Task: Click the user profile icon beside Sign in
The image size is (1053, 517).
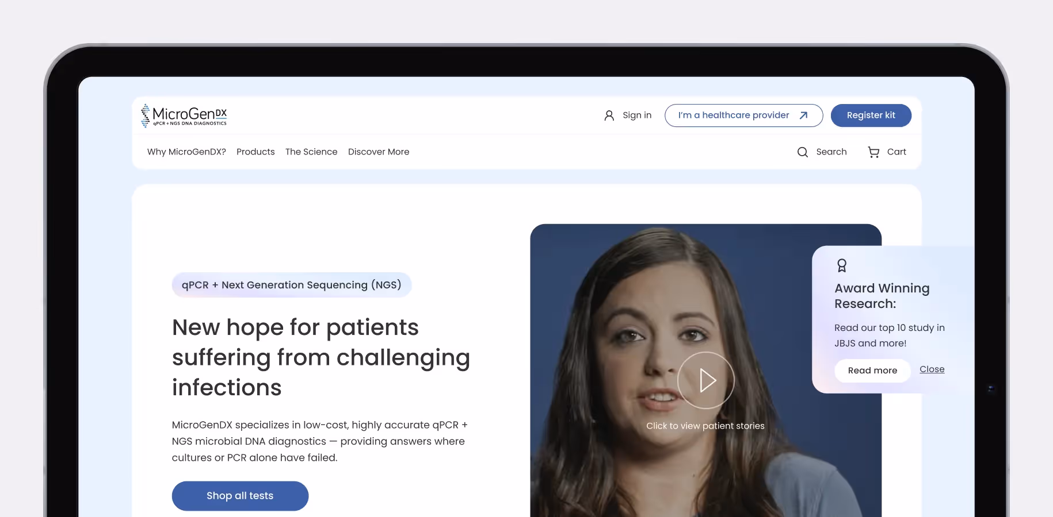Action: click(609, 115)
